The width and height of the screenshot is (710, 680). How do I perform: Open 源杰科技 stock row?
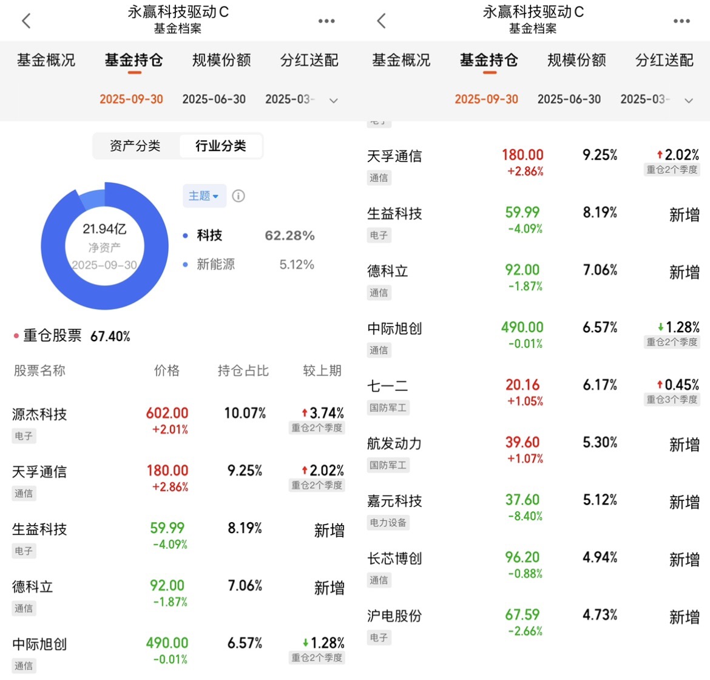tap(177, 424)
